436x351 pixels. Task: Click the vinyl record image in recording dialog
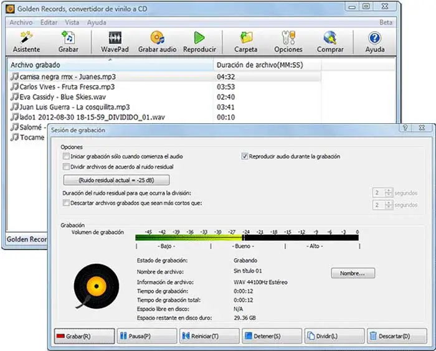[96, 286]
